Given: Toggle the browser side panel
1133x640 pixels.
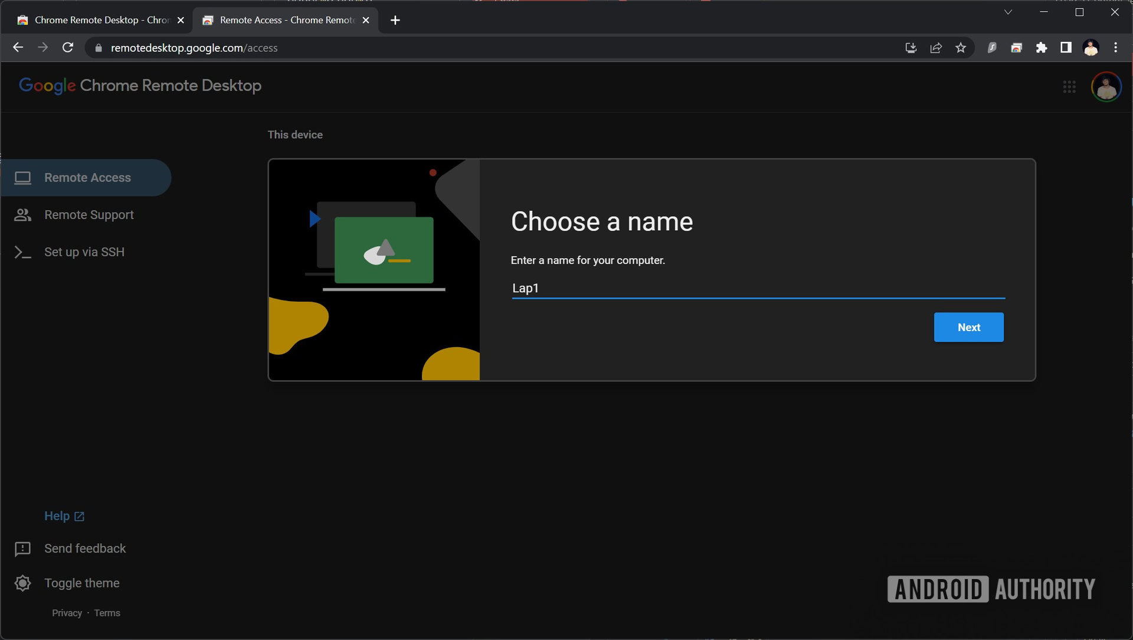Looking at the screenshot, I should coord(1065,48).
